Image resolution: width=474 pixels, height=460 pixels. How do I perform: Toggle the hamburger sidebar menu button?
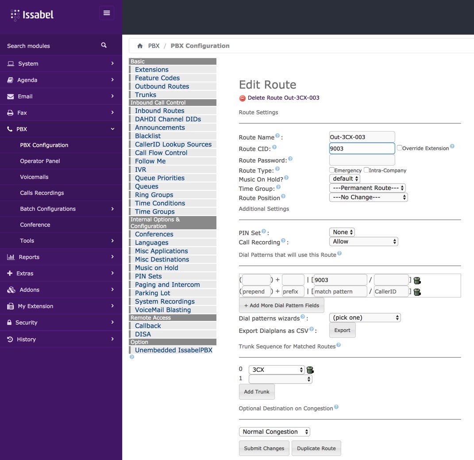[107, 13]
